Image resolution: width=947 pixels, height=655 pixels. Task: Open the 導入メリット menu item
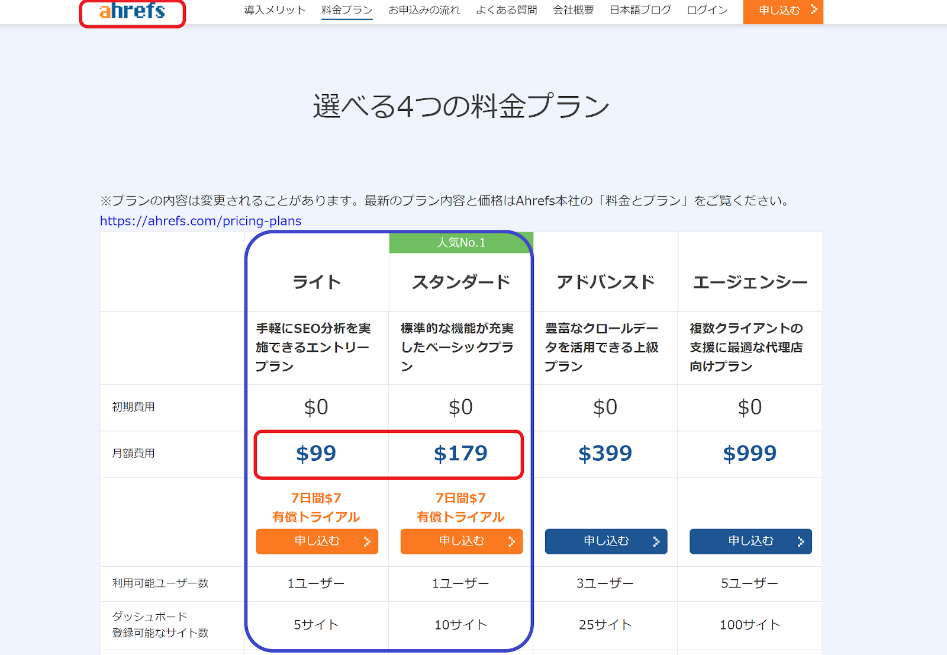(275, 10)
